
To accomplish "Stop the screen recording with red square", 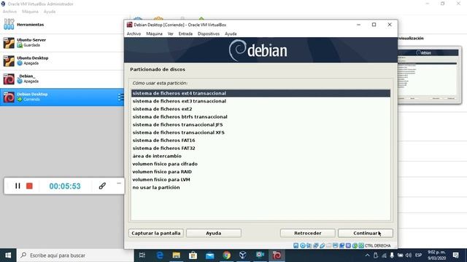I will 29,186.
